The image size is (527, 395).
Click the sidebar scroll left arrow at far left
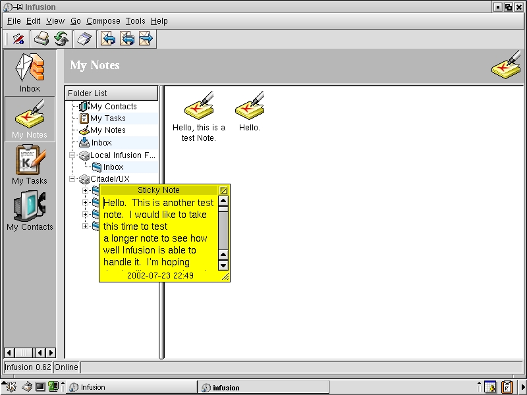coord(9,353)
